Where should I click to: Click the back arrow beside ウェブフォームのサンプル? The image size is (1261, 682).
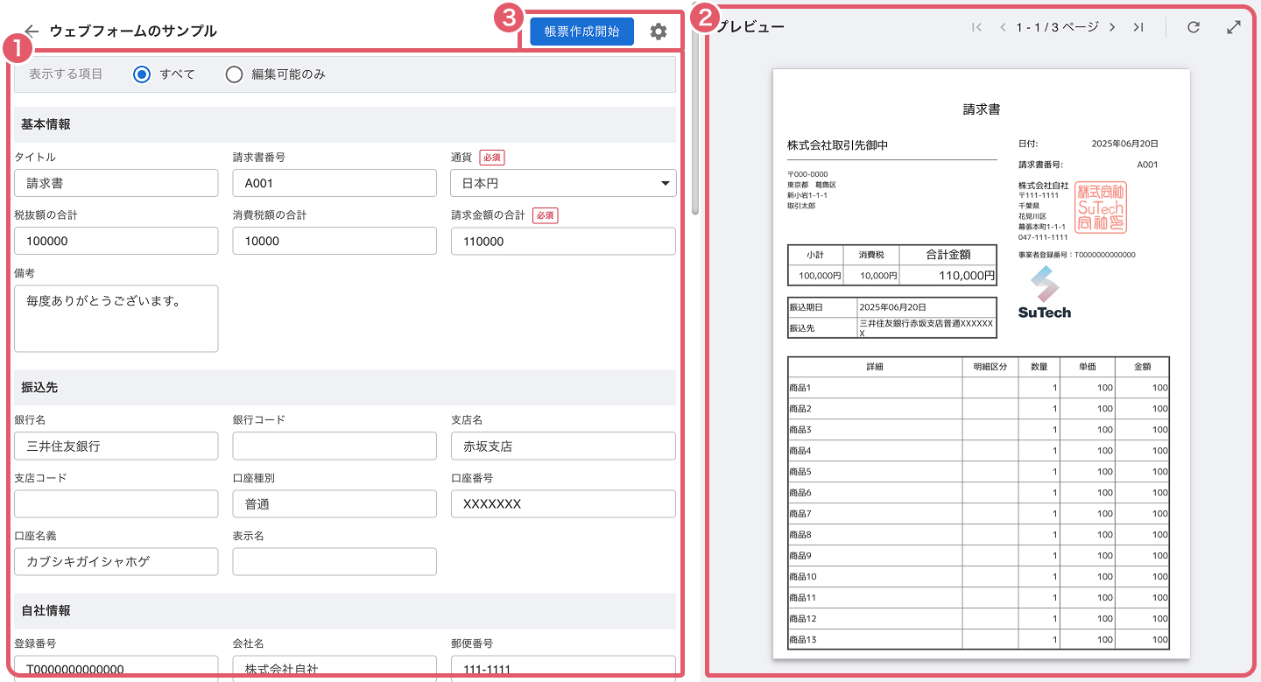[32, 31]
